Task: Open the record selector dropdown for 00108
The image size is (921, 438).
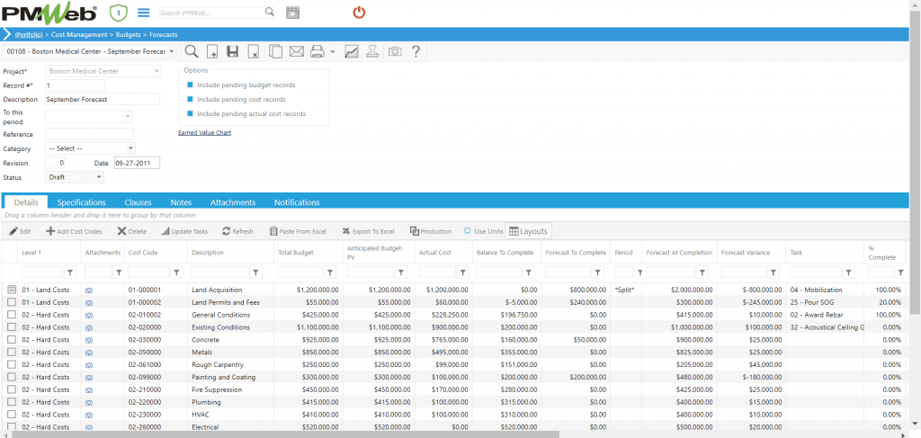Action: 171,51
